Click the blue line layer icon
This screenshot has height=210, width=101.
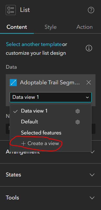point(13,82)
